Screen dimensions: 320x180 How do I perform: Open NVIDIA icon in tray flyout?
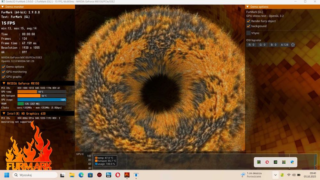tap(276, 162)
